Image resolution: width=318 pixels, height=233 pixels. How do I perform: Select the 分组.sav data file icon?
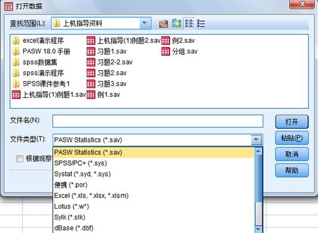tap(166, 51)
